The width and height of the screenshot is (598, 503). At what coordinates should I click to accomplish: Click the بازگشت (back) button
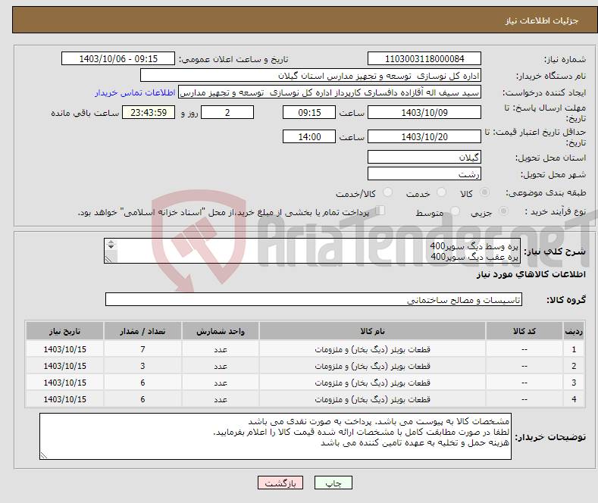point(280,483)
